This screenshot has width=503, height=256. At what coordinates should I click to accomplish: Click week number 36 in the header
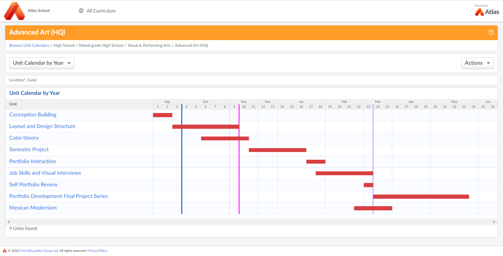493,106
